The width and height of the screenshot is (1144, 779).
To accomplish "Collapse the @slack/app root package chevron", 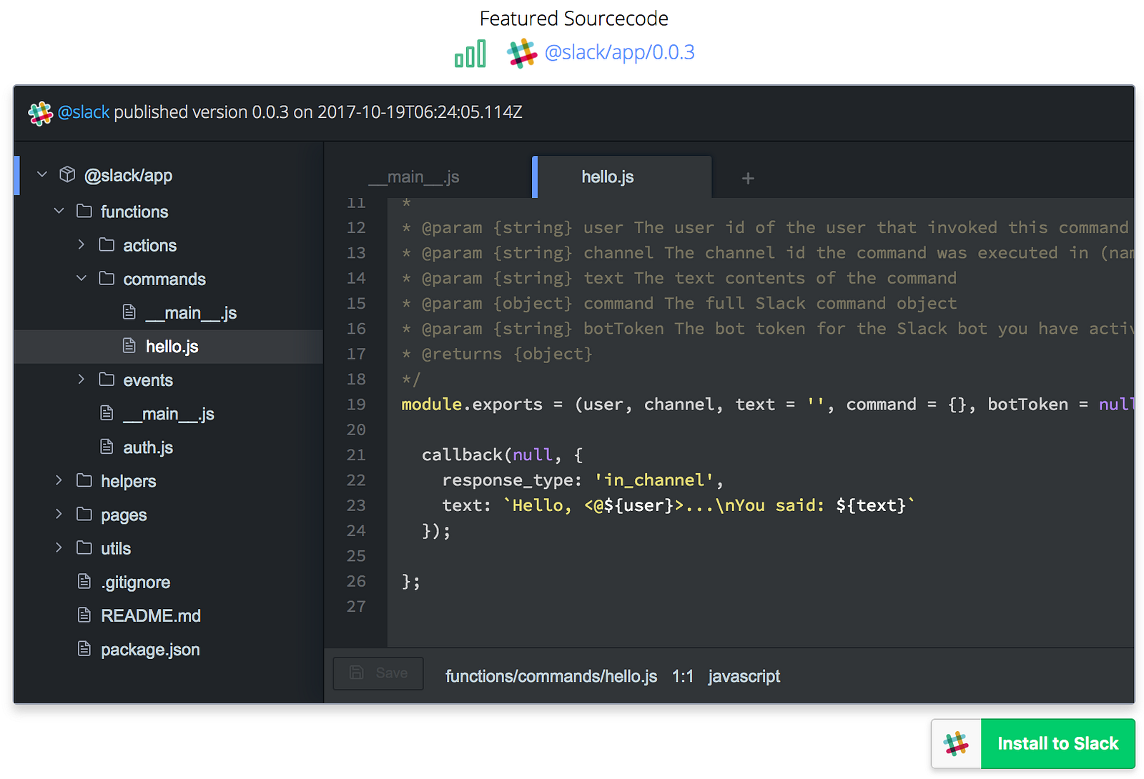I will (x=42, y=174).
